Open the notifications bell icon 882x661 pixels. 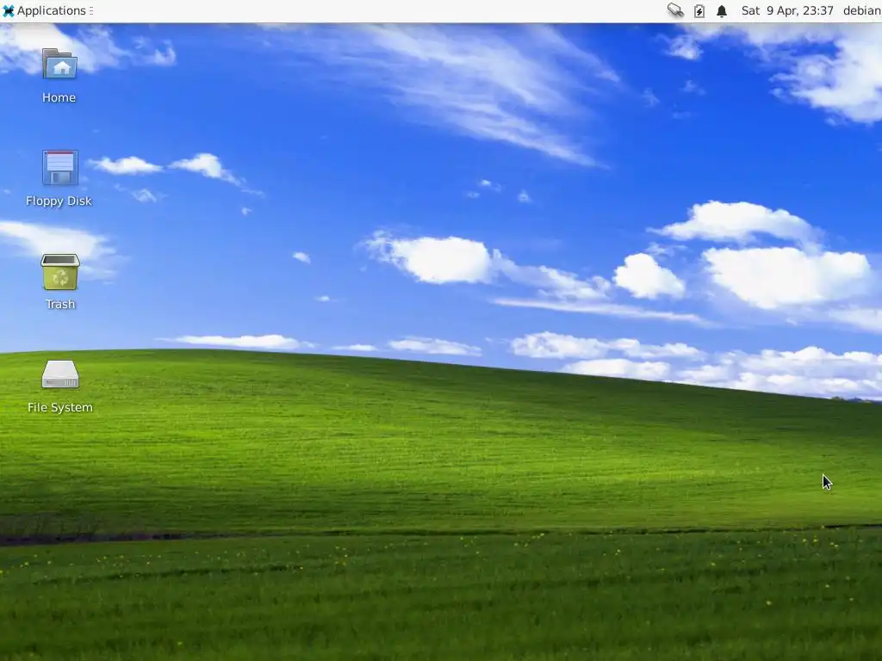[x=722, y=10]
